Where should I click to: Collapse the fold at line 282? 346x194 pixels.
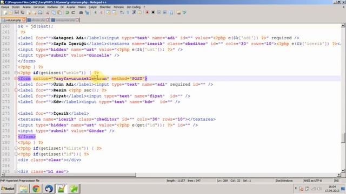tap(16, 154)
